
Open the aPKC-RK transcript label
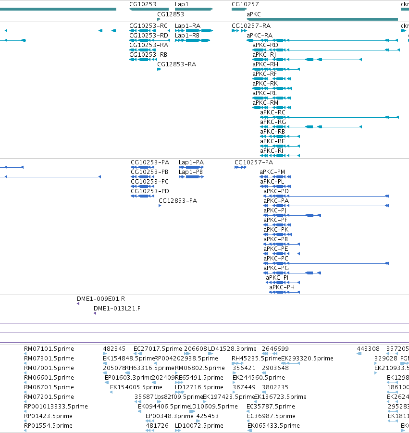[x=265, y=84]
